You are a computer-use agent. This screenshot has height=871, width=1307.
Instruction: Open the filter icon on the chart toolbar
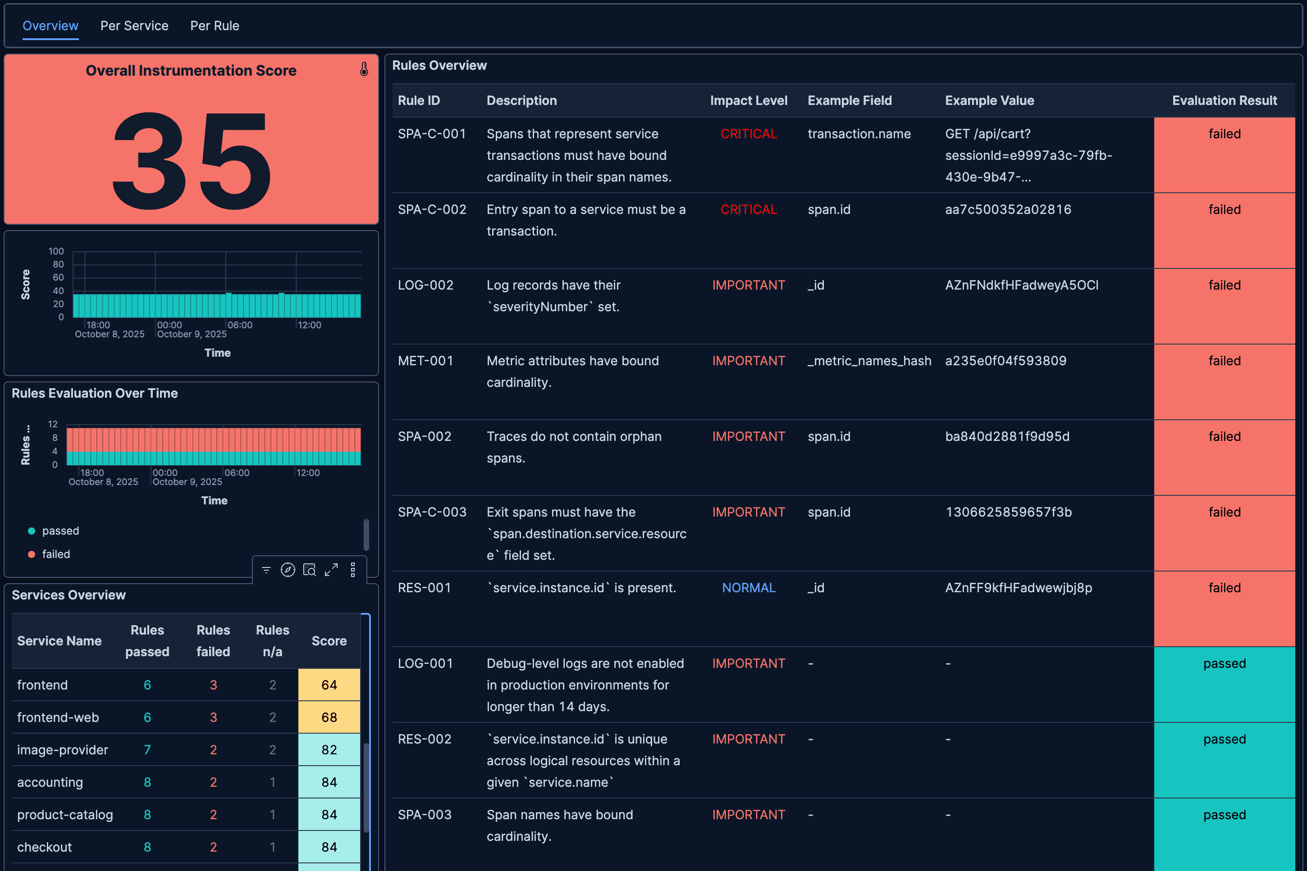pyautogui.click(x=267, y=569)
